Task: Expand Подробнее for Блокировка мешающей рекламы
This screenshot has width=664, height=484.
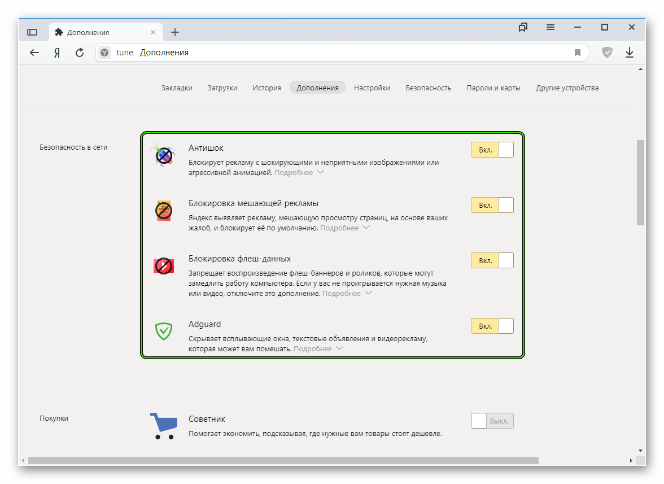Action: (x=344, y=228)
